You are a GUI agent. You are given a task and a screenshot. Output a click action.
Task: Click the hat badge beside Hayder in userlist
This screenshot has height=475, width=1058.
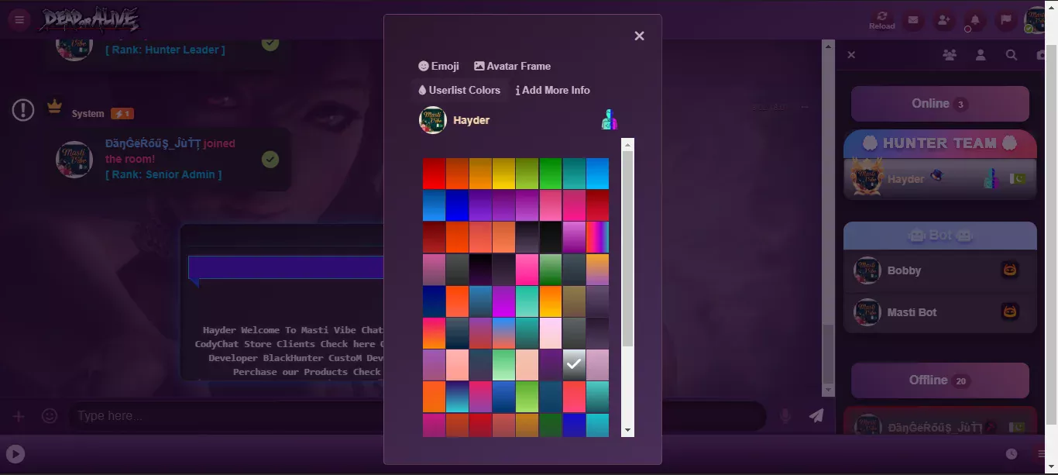pos(936,177)
